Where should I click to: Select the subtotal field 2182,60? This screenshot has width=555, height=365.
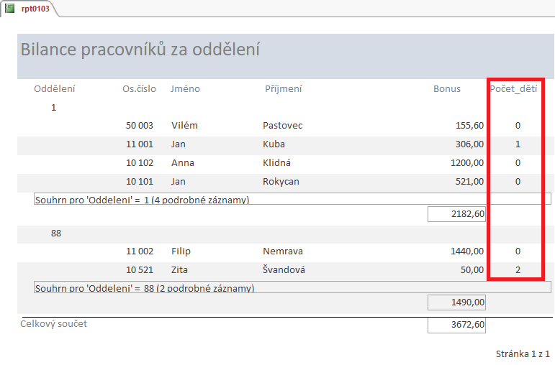coord(456,214)
